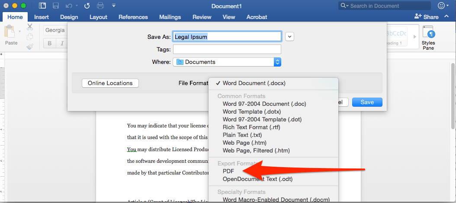This screenshot has width=456, height=203.
Task: Click the Undo arrow icon
Action: click(68, 6)
